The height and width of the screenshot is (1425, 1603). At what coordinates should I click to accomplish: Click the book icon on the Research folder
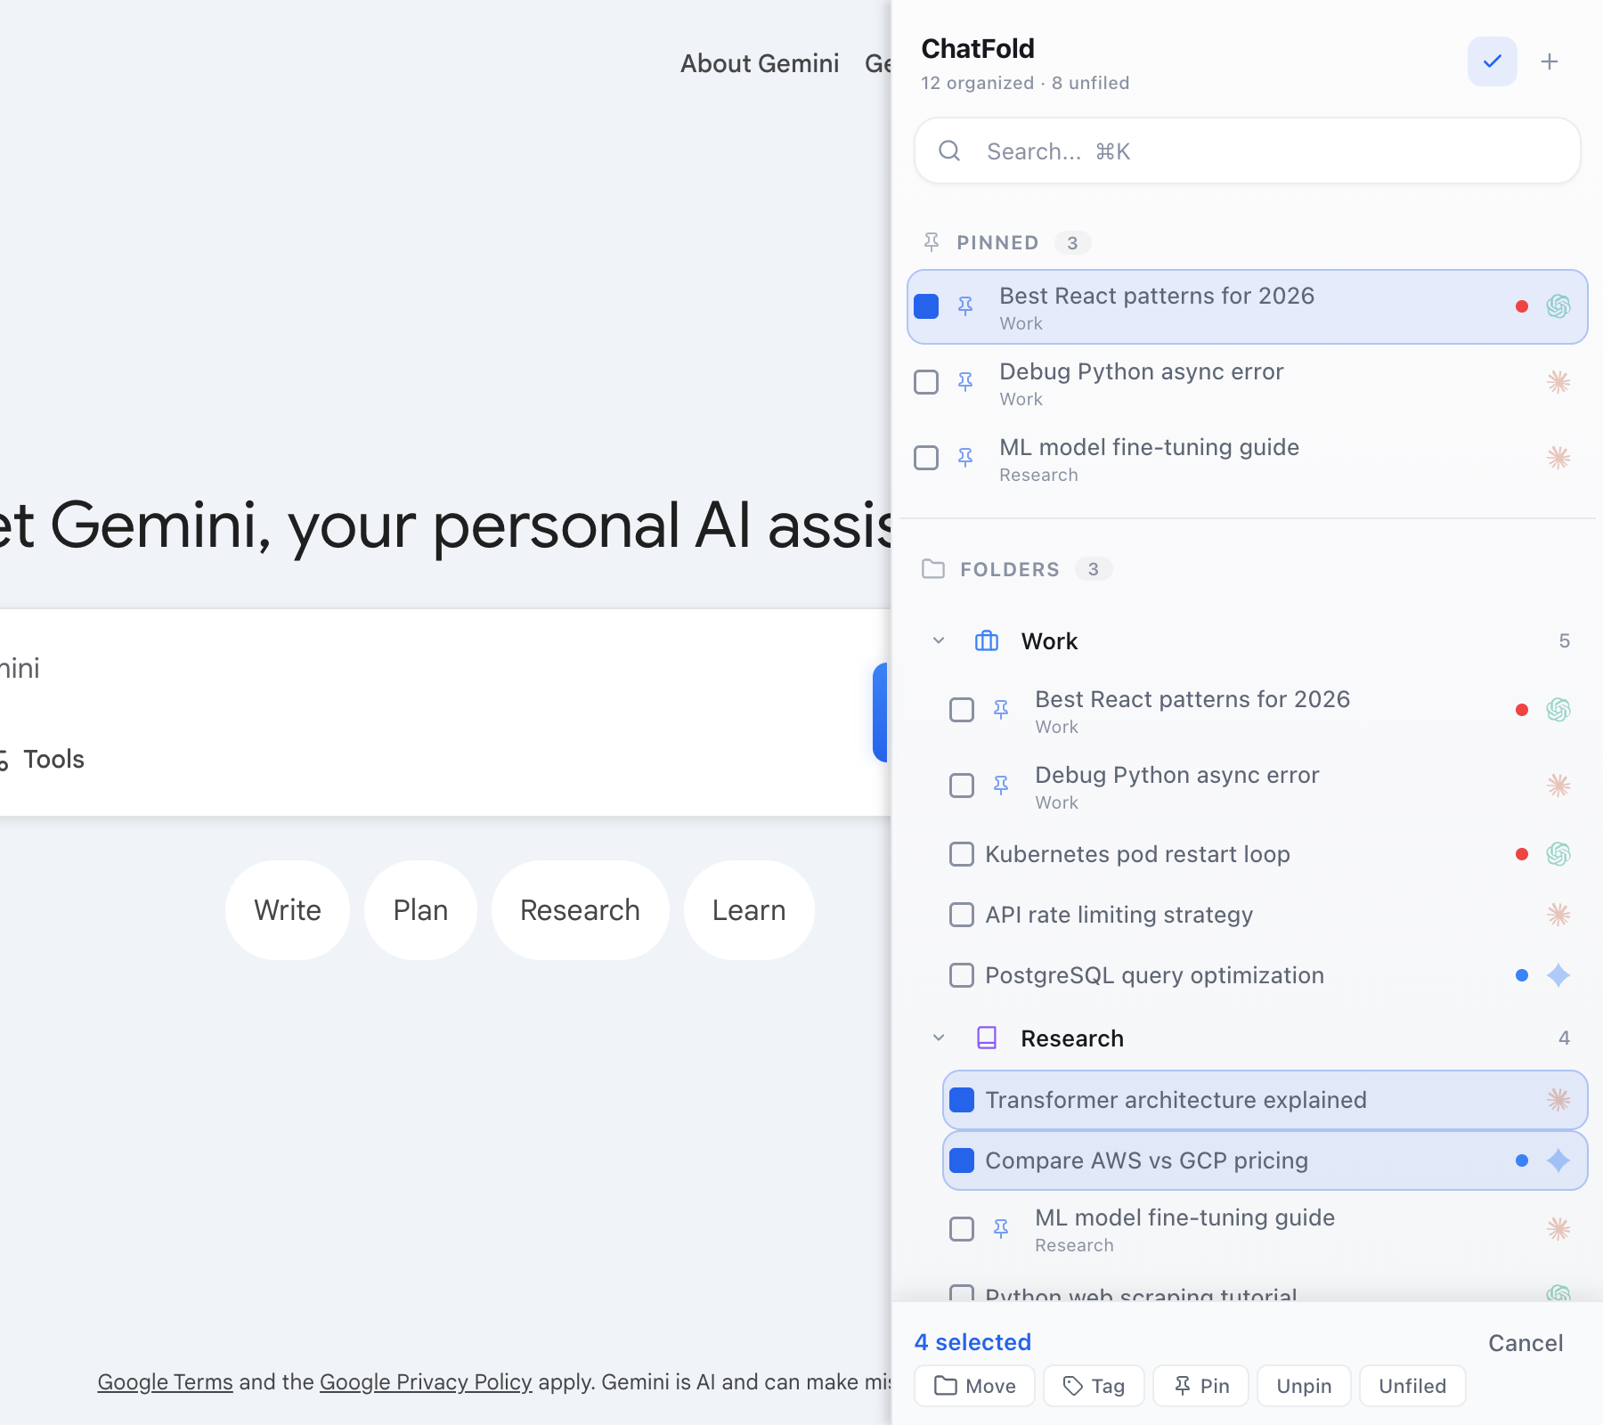coord(987,1038)
